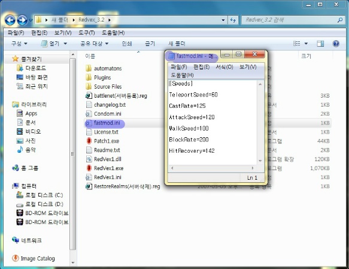This screenshot has height=269, width=349.
Task: Expand the 열기 dropdown arrow
Action: pos(65,43)
